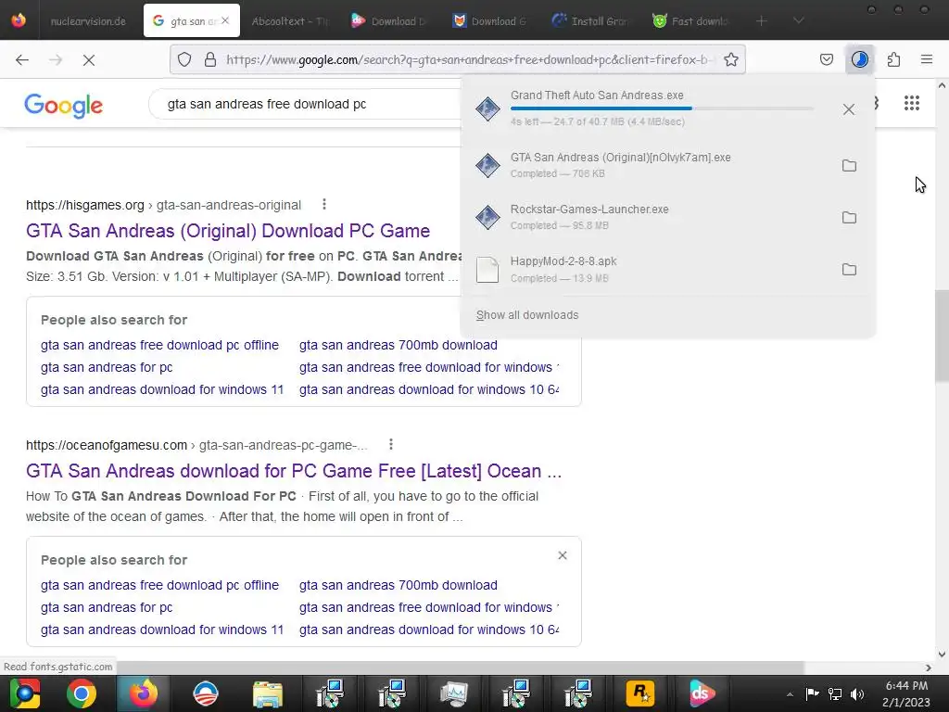Screen dimensions: 949x712
Task: Show GTA San Andreas (Original) exe in folder
Action: (849, 165)
